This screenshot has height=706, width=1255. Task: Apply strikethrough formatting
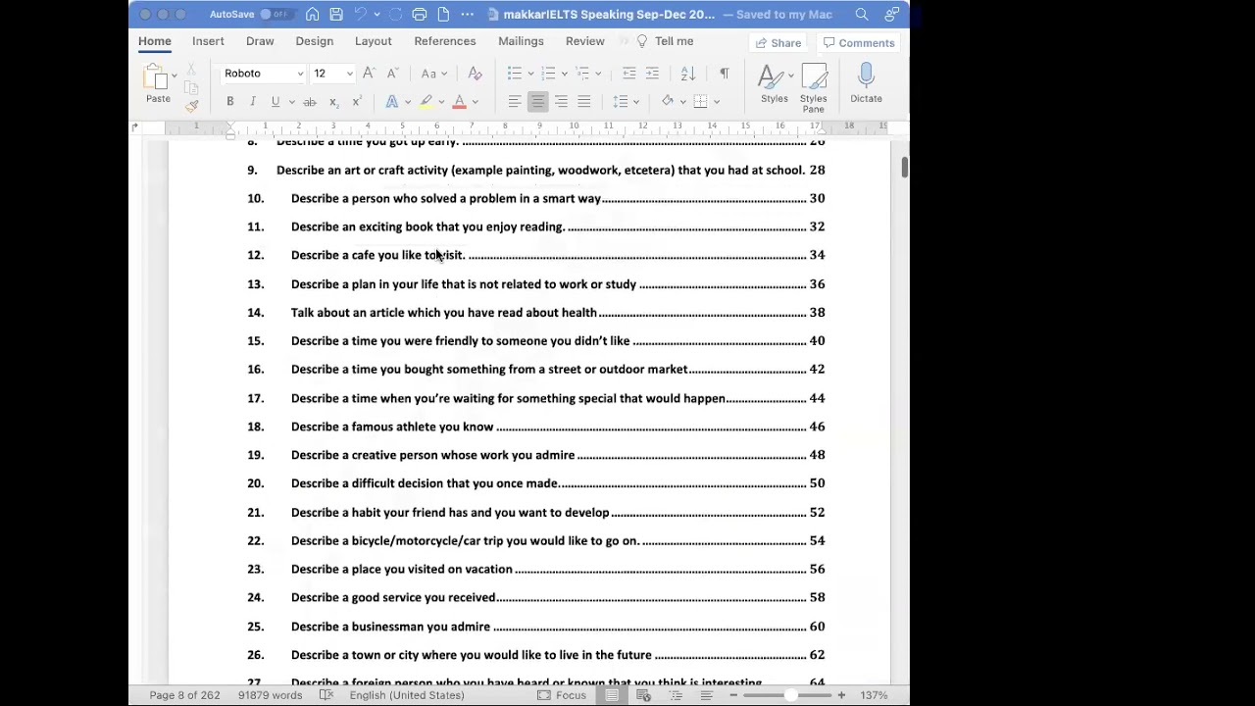pyautogui.click(x=310, y=102)
